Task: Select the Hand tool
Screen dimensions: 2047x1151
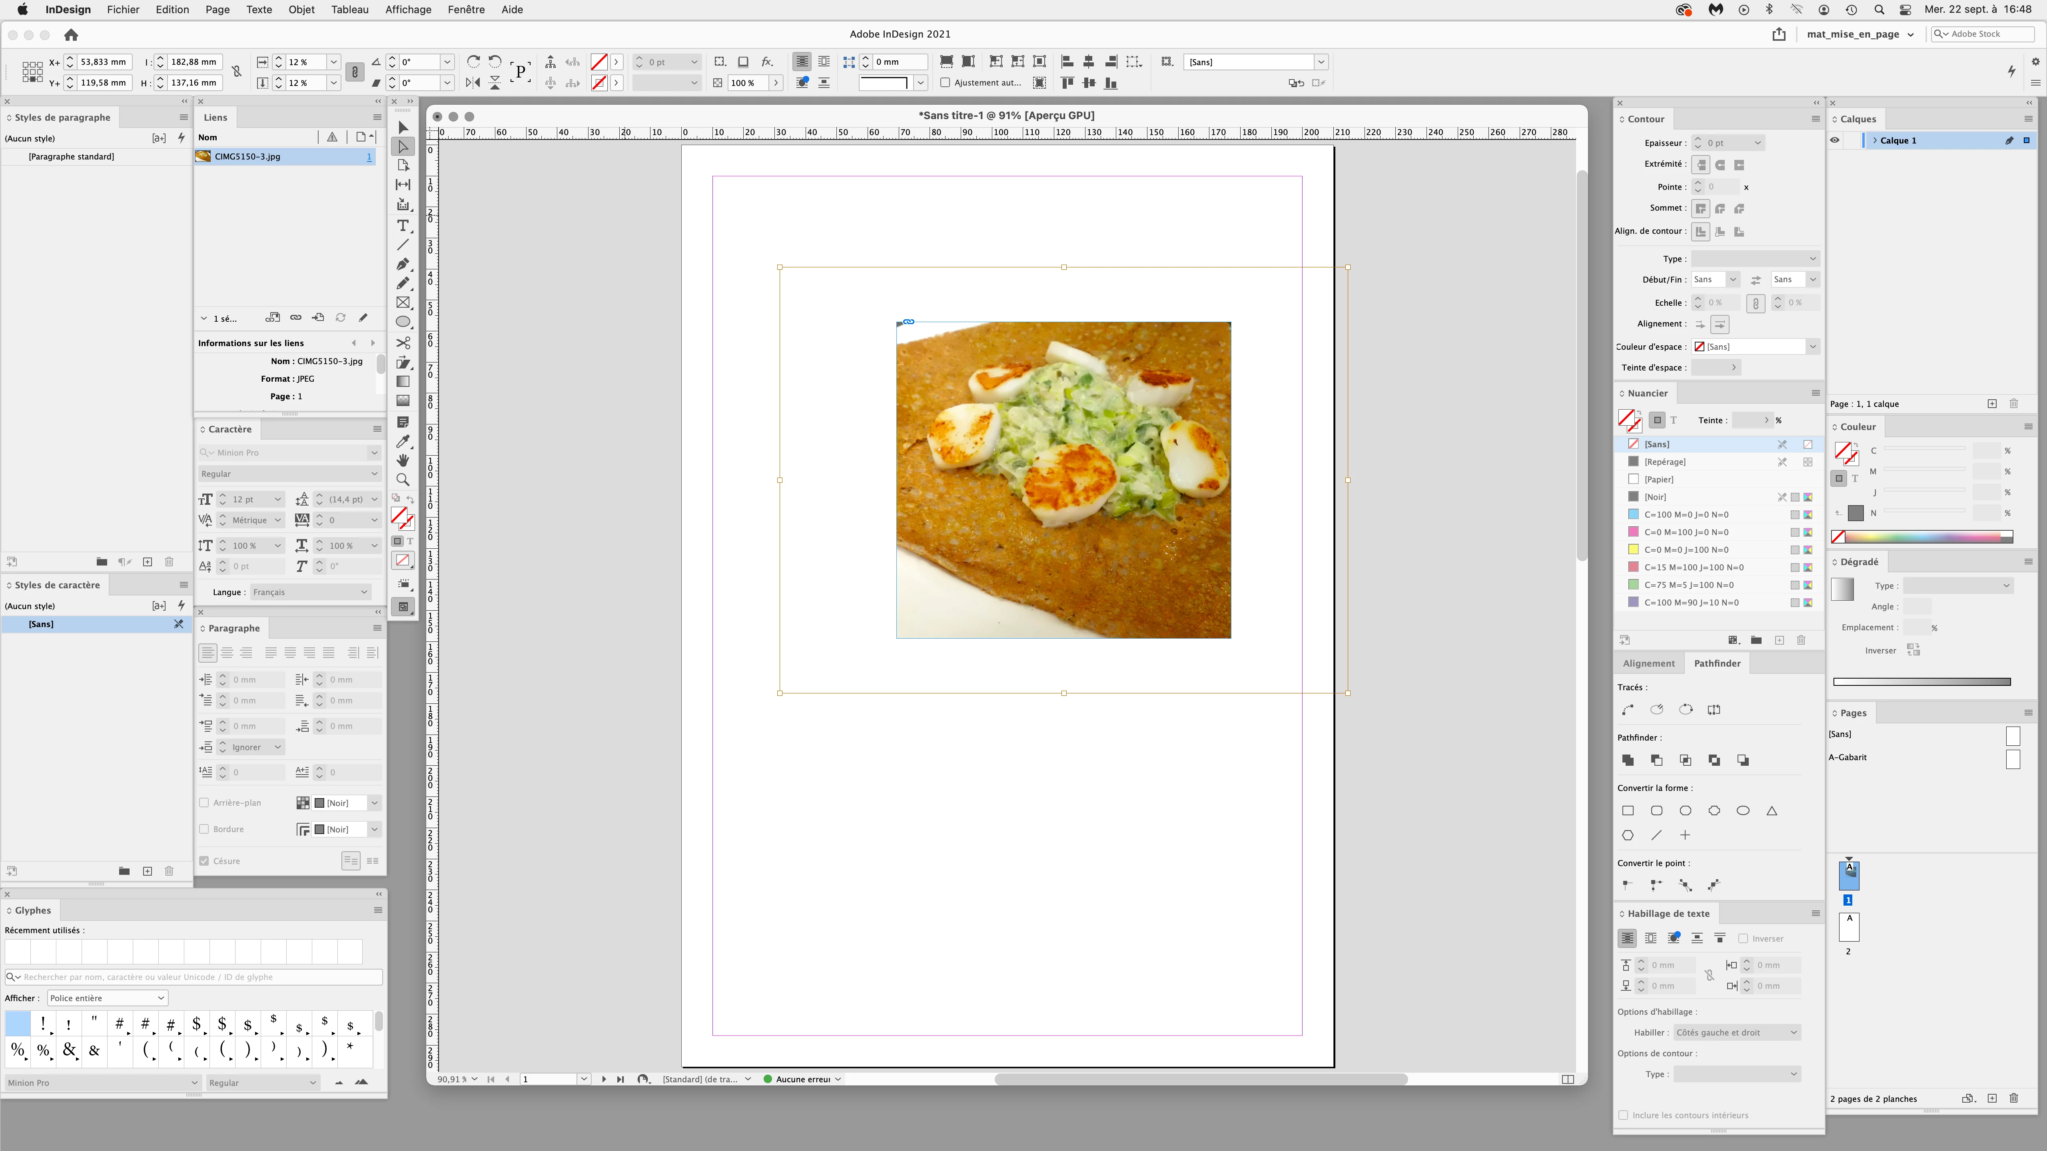Action: click(x=403, y=461)
